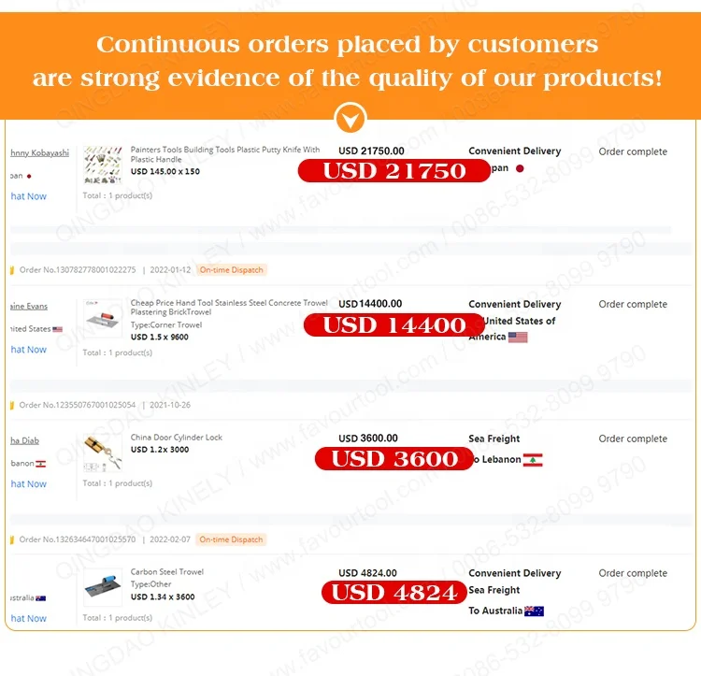Click the Lebanon flag icon beside To Lebanon
The image size is (701, 676).
533,460
